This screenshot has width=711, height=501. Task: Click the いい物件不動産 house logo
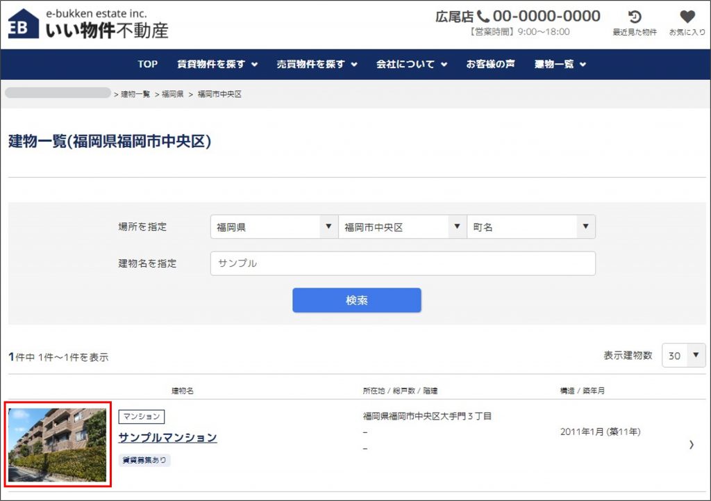(x=24, y=24)
